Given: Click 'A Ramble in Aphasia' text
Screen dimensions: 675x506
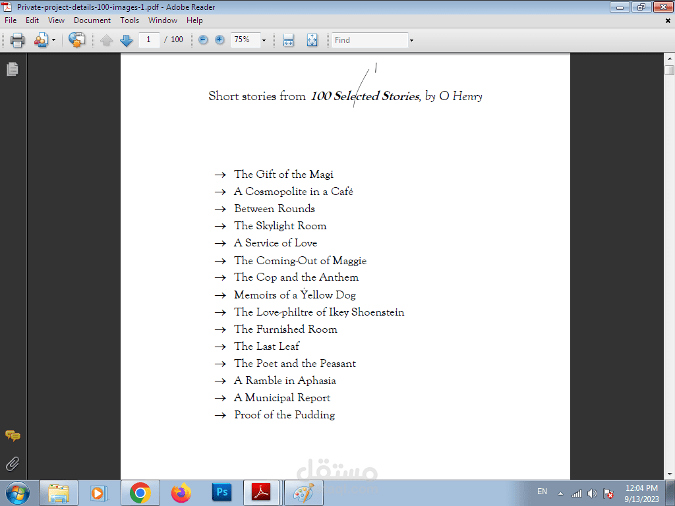Looking at the screenshot, I should point(285,381).
